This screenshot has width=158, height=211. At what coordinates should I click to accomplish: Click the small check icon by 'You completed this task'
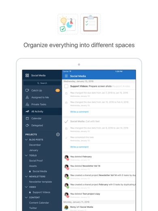click(66, 138)
